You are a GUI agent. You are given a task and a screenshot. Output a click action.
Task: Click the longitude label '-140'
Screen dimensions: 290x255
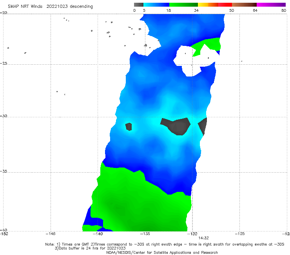(x=98, y=234)
